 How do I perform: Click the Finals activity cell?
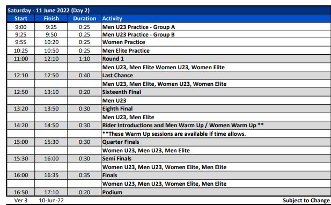216,175
